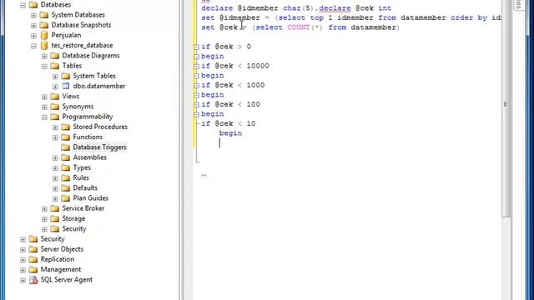The width and height of the screenshot is (534, 300).
Task: Click the Penjualan database cylinder icon
Action: click(44, 35)
